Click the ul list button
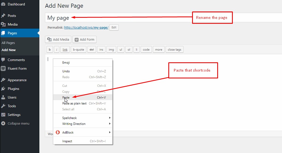The width and height of the screenshot is (282, 153). tap(121, 49)
